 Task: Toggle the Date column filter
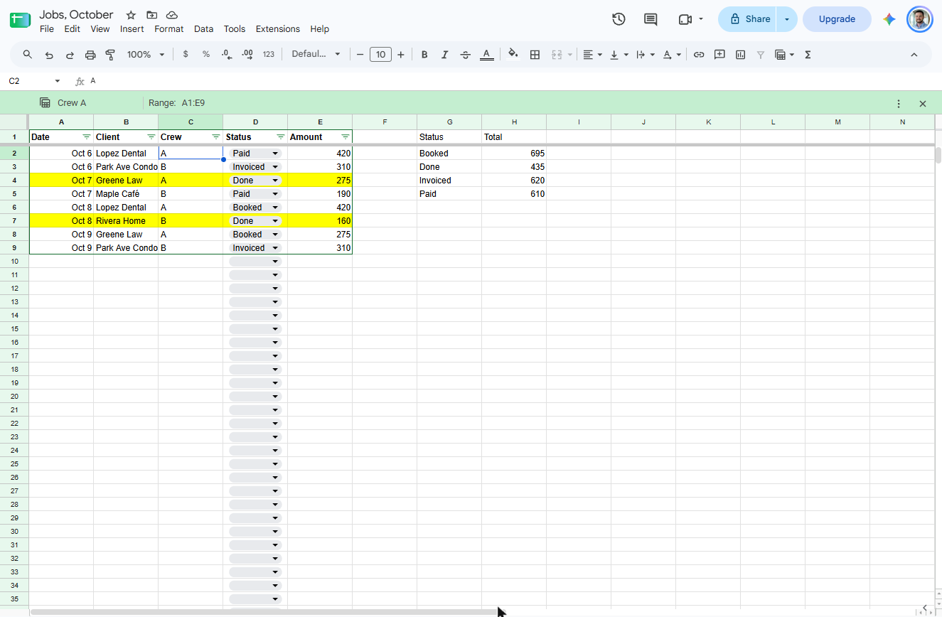[x=87, y=136]
